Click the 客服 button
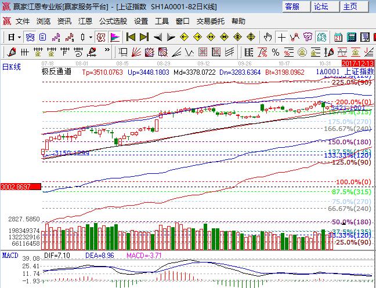Image resolution: width=376 pixels, height=288 pixels. click(x=292, y=6)
